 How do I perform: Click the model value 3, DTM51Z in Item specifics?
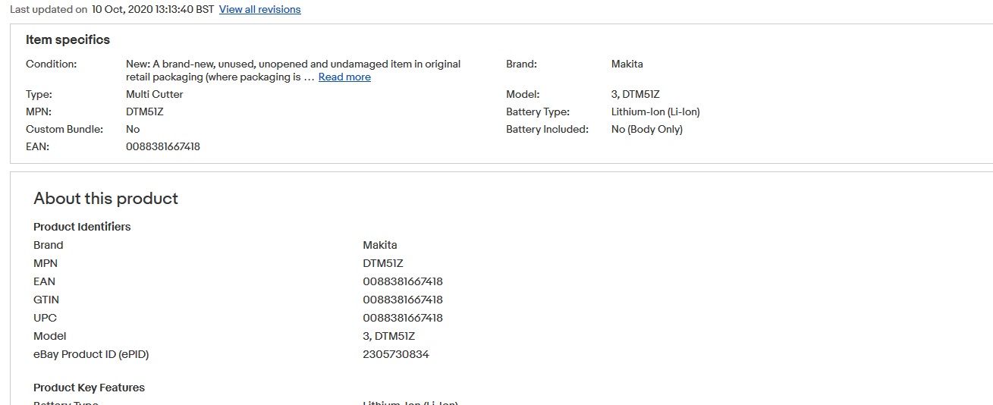pos(635,95)
